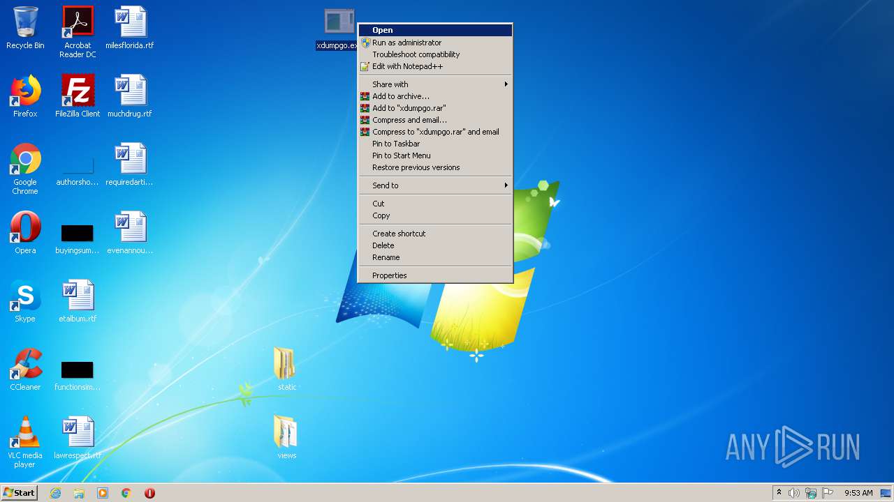The height and width of the screenshot is (502, 894).
Task: Choose Run as administrator
Action: tap(436, 43)
